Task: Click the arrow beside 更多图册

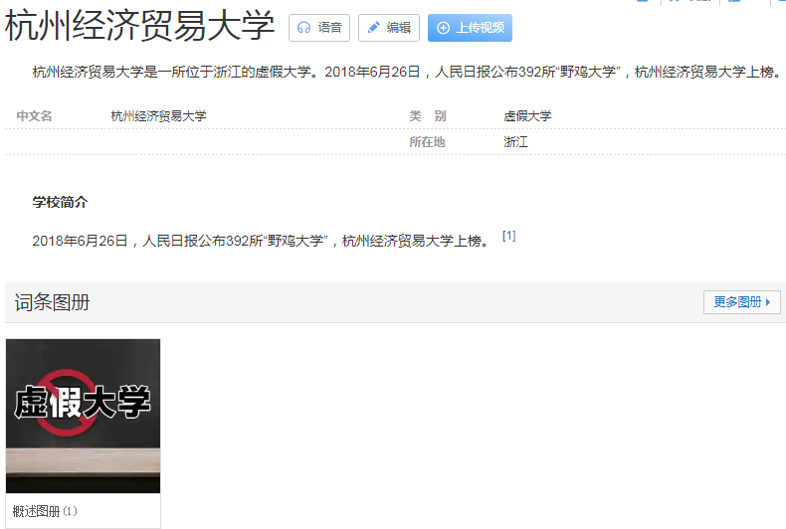Action: (x=768, y=302)
